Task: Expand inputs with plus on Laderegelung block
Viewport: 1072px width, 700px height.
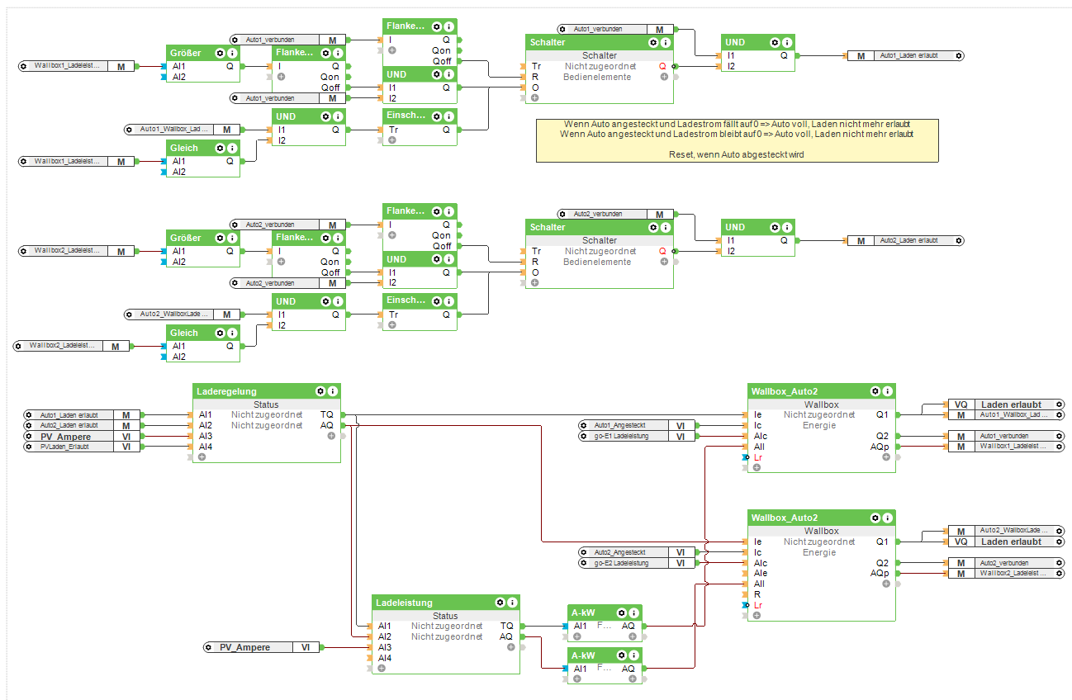Action: (x=202, y=456)
